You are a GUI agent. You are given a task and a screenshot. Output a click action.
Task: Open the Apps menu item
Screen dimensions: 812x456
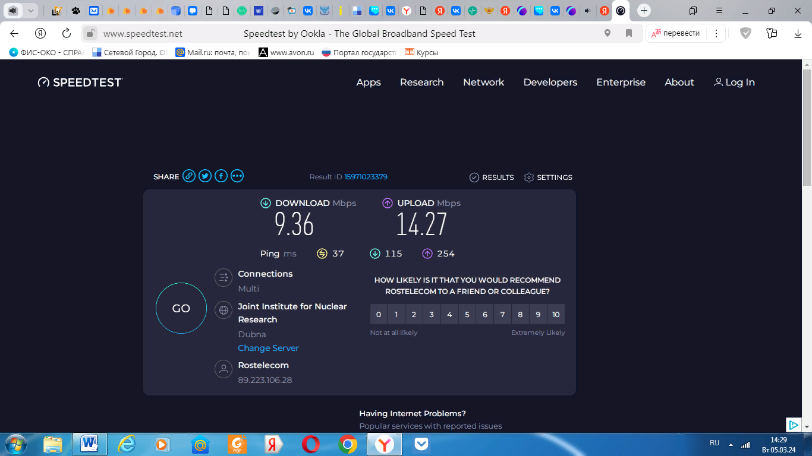click(x=369, y=83)
